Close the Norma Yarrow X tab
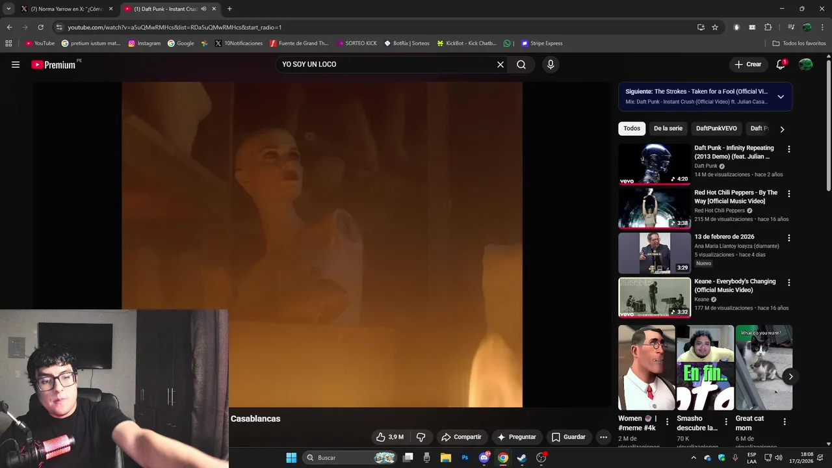 (110, 9)
